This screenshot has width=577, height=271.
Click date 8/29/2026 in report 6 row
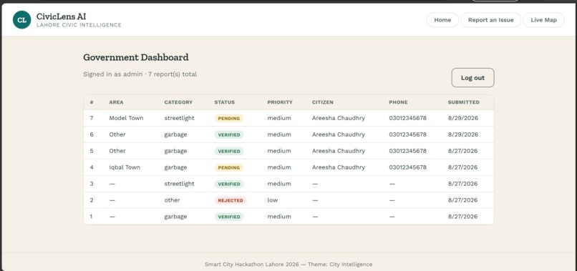(x=463, y=134)
